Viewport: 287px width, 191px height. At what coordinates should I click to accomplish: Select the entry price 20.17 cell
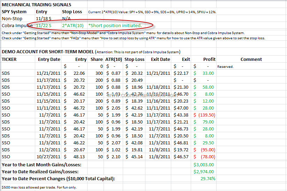[74, 101]
